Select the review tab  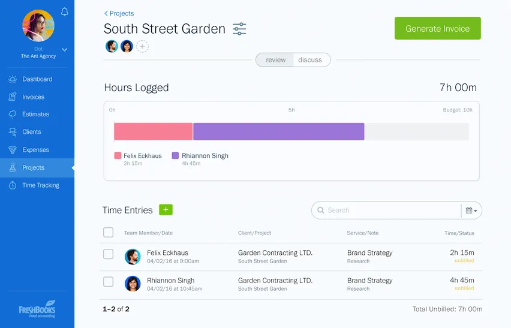(275, 60)
